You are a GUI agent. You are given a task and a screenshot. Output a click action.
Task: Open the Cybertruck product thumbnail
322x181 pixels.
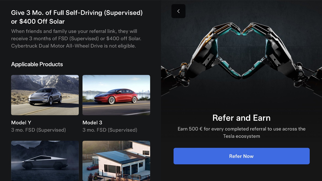tap(45, 161)
